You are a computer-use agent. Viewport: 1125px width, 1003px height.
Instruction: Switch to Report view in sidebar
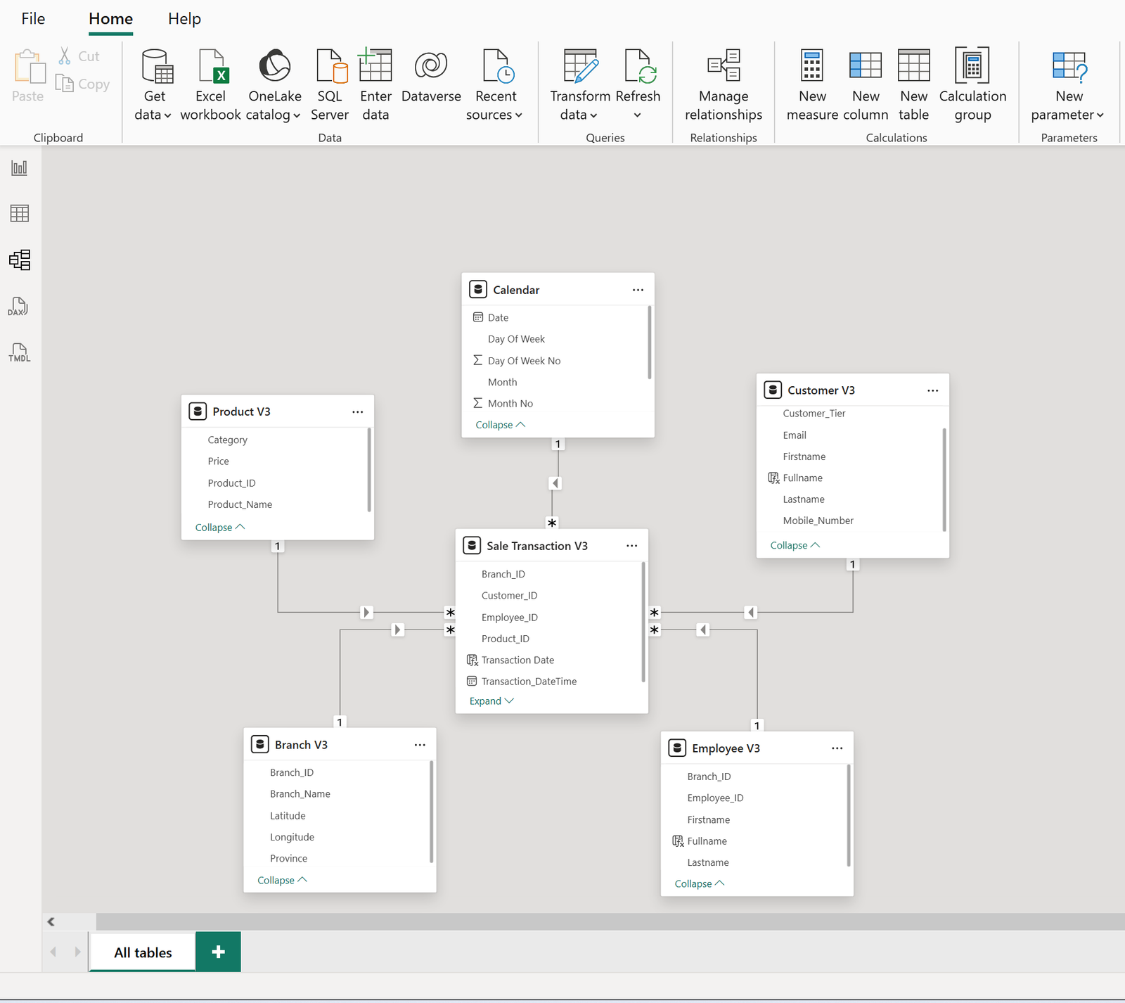tap(20, 167)
